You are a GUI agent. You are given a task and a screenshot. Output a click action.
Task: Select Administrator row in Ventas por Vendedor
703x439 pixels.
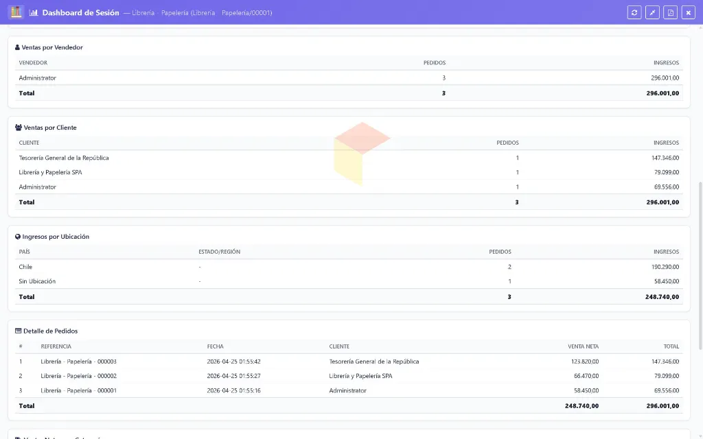coord(349,78)
